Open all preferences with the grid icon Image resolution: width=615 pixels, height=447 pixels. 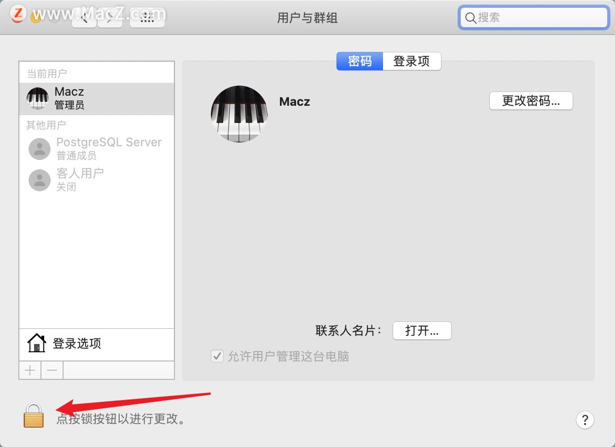point(147,17)
